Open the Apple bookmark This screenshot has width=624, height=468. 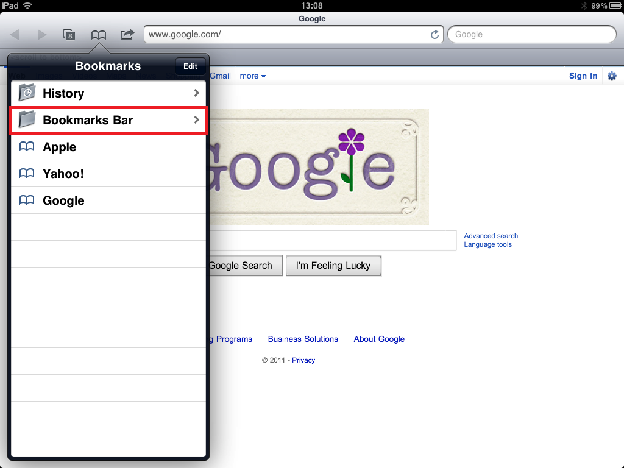tap(59, 147)
